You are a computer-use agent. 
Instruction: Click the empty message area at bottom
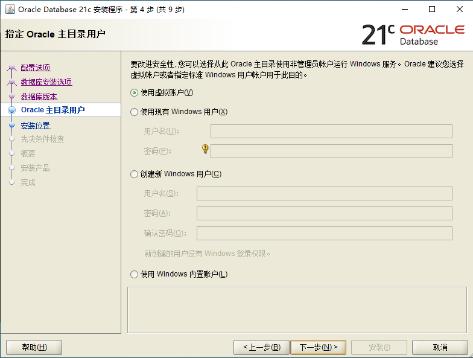(297, 310)
